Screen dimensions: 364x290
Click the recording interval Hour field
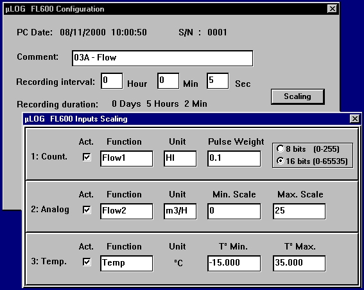coord(112,81)
